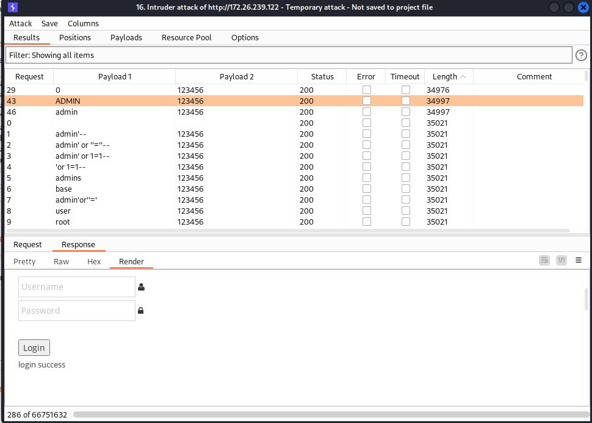Viewport: 592px width, 423px height.
Task: Click the '286 of 66751632' status text
Action: tap(37, 414)
